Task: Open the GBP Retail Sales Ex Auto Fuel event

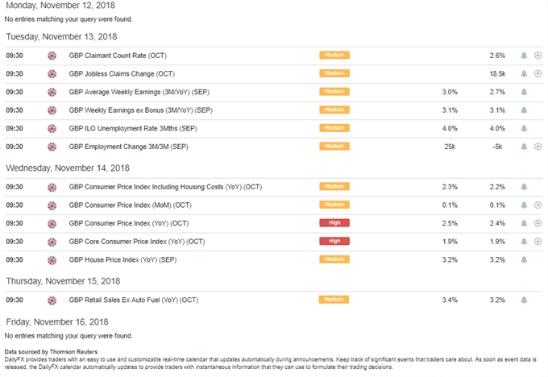Action: pos(134,300)
